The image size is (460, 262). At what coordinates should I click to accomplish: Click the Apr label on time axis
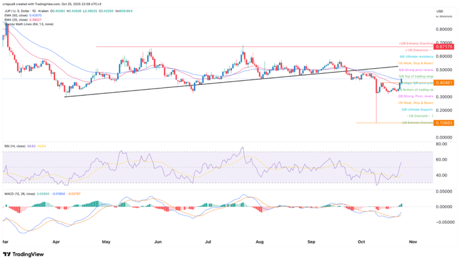click(x=56, y=242)
